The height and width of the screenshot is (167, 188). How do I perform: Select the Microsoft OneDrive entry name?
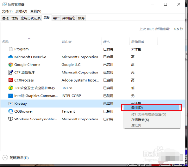click(30, 57)
